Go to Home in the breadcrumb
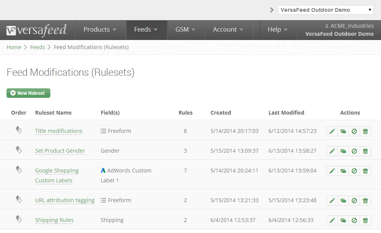This screenshot has height=233, width=381. click(x=14, y=47)
